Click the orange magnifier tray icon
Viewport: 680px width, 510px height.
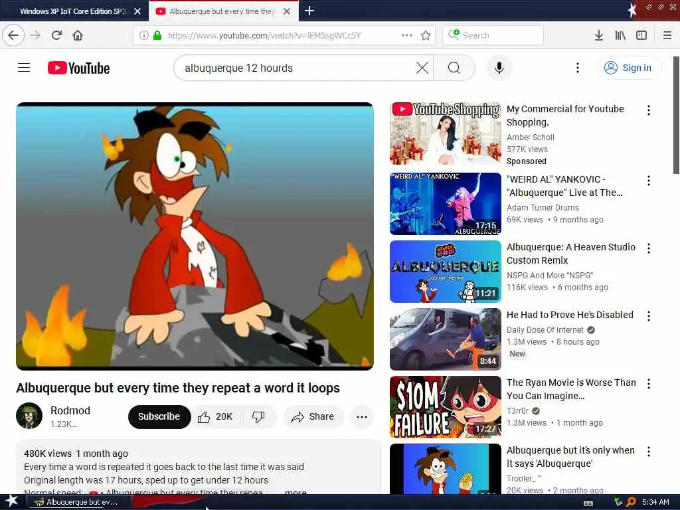pyautogui.click(x=631, y=502)
